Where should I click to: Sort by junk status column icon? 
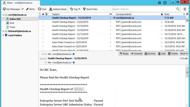(x=162, y=14)
